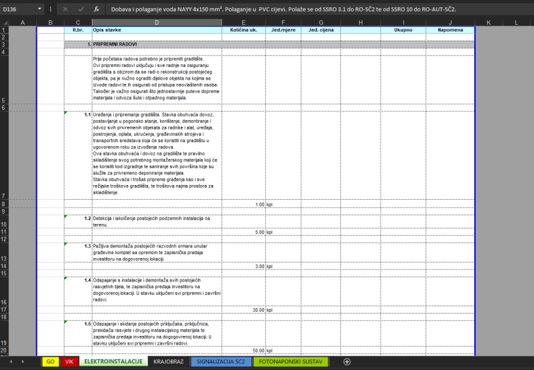Open the red VIK sheet tab
Image resolution: width=534 pixels, height=370 pixels.
pyautogui.click(x=69, y=362)
